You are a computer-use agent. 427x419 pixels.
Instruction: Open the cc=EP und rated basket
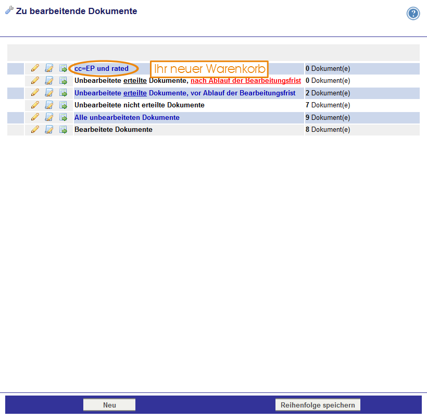(x=102, y=68)
